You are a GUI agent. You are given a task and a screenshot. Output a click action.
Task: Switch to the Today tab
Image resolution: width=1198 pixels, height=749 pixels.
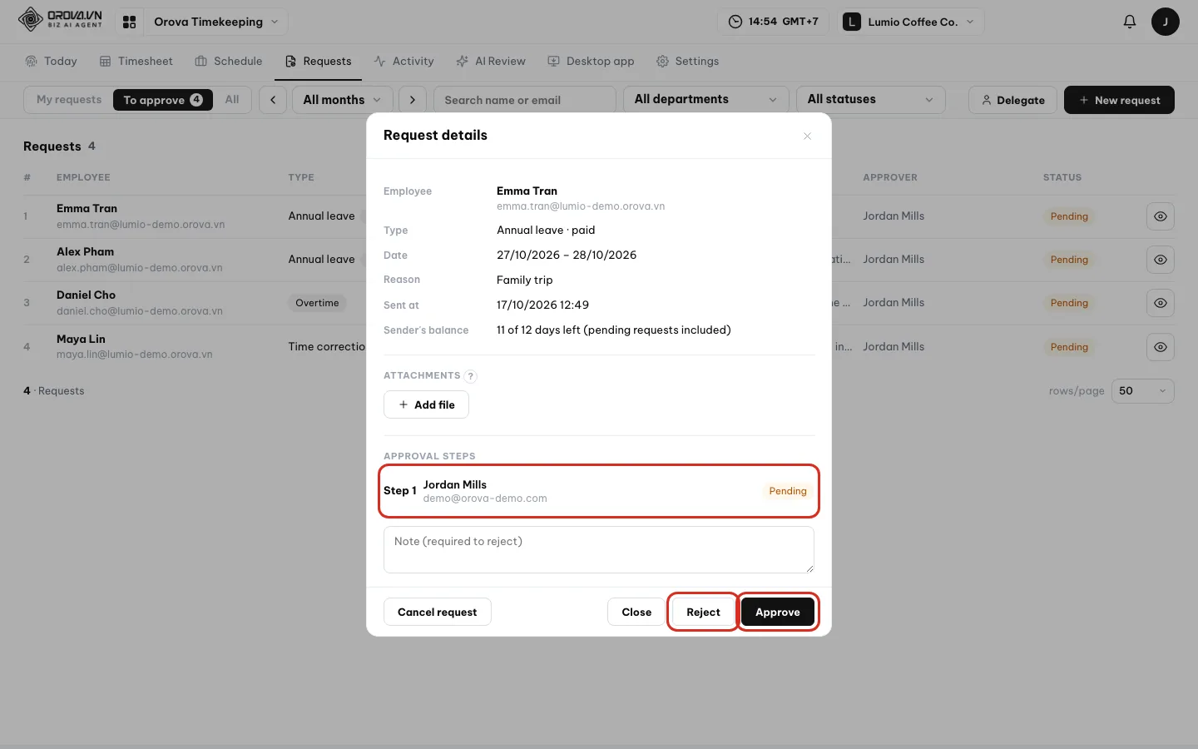point(51,62)
